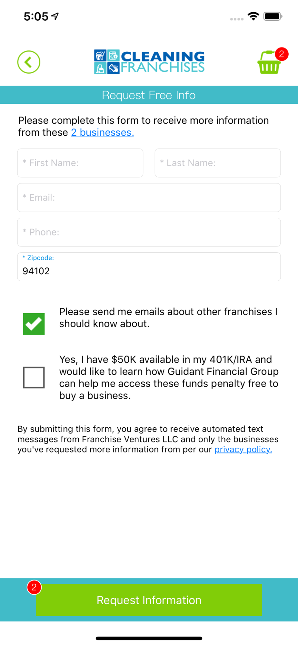Tap the green back arrow button
This screenshot has width=298, height=646.
pyautogui.click(x=29, y=62)
